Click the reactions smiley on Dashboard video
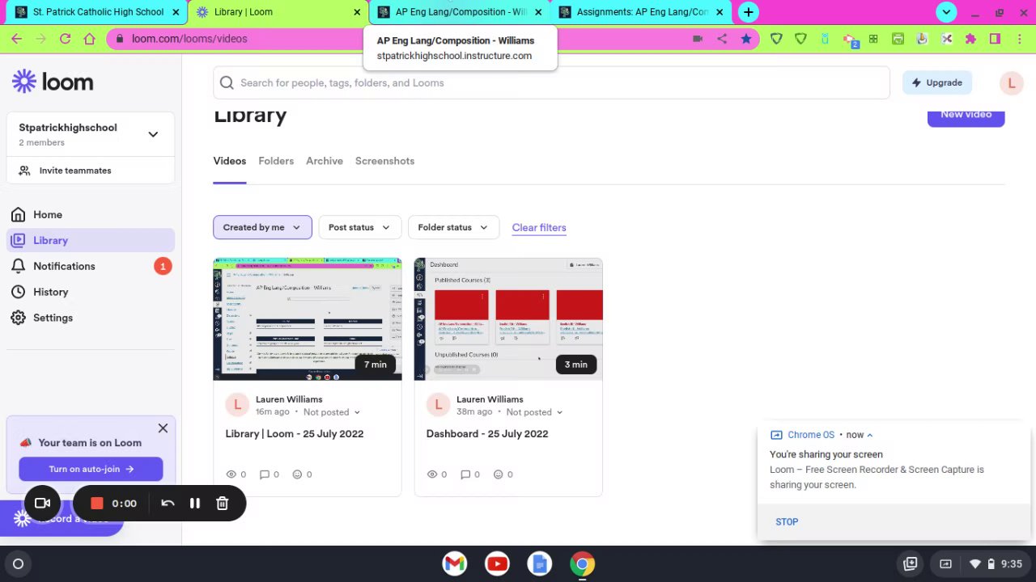This screenshot has height=582, width=1036. pyautogui.click(x=498, y=474)
